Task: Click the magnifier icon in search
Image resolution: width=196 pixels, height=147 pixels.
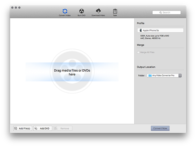Action: (161, 13)
